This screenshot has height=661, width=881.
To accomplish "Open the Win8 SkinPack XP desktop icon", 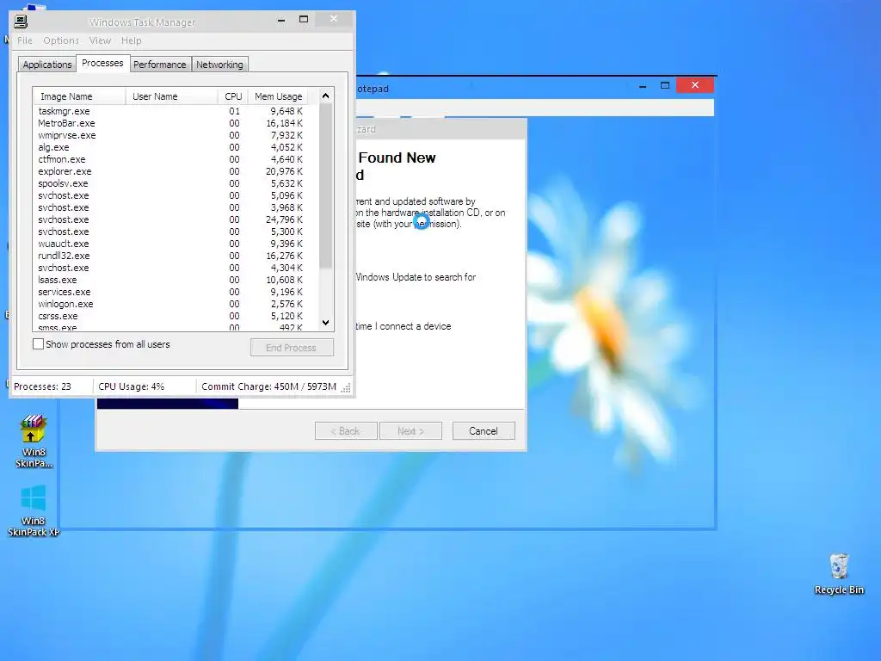I will click(34, 510).
